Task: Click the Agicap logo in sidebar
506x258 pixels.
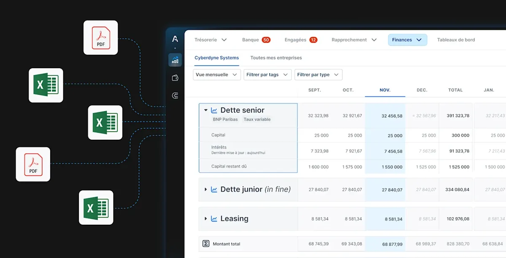Action: tap(175, 39)
